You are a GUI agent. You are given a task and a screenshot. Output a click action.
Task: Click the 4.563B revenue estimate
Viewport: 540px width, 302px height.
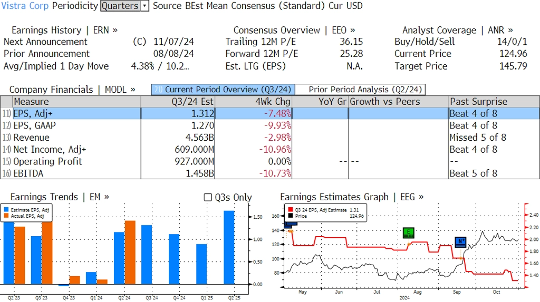[200, 138]
